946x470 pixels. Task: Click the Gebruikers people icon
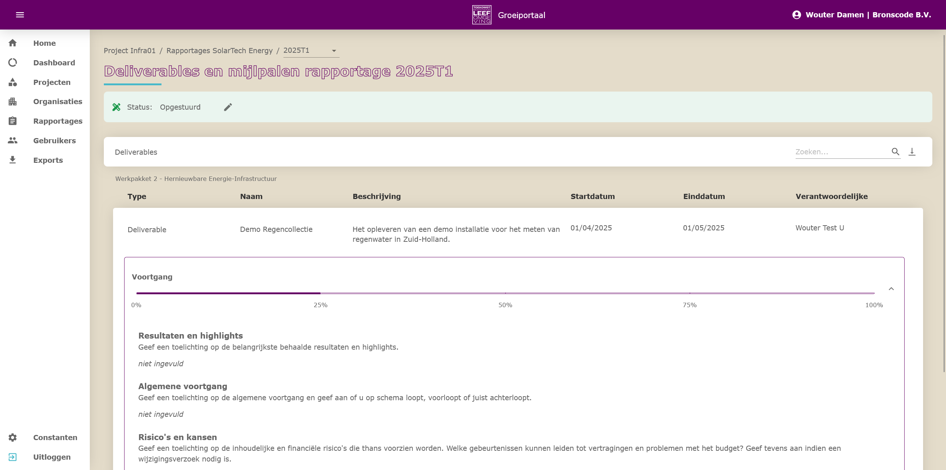click(13, 140)
